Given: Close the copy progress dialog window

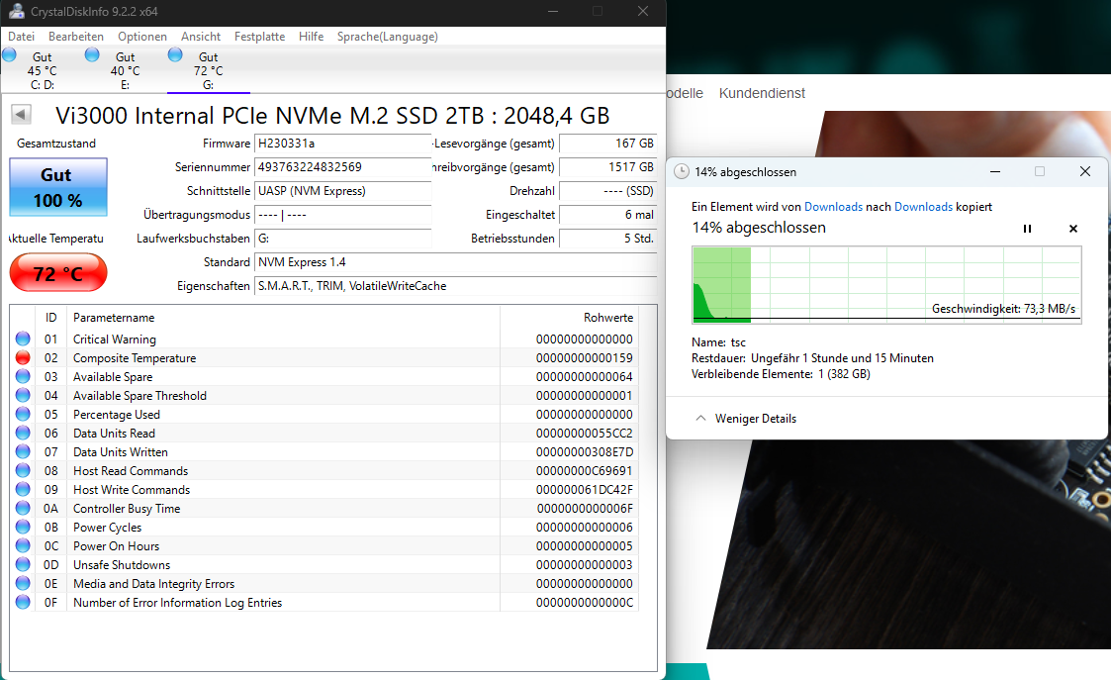Looking at the screenshot, I should tap(1085, 171).
